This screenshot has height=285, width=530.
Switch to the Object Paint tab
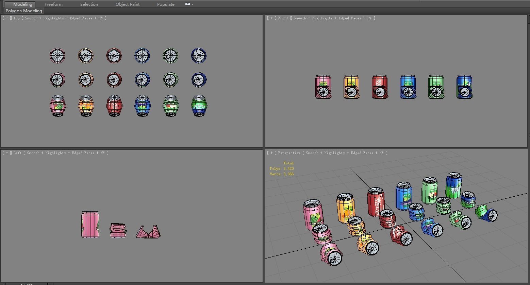click(128, 4)
